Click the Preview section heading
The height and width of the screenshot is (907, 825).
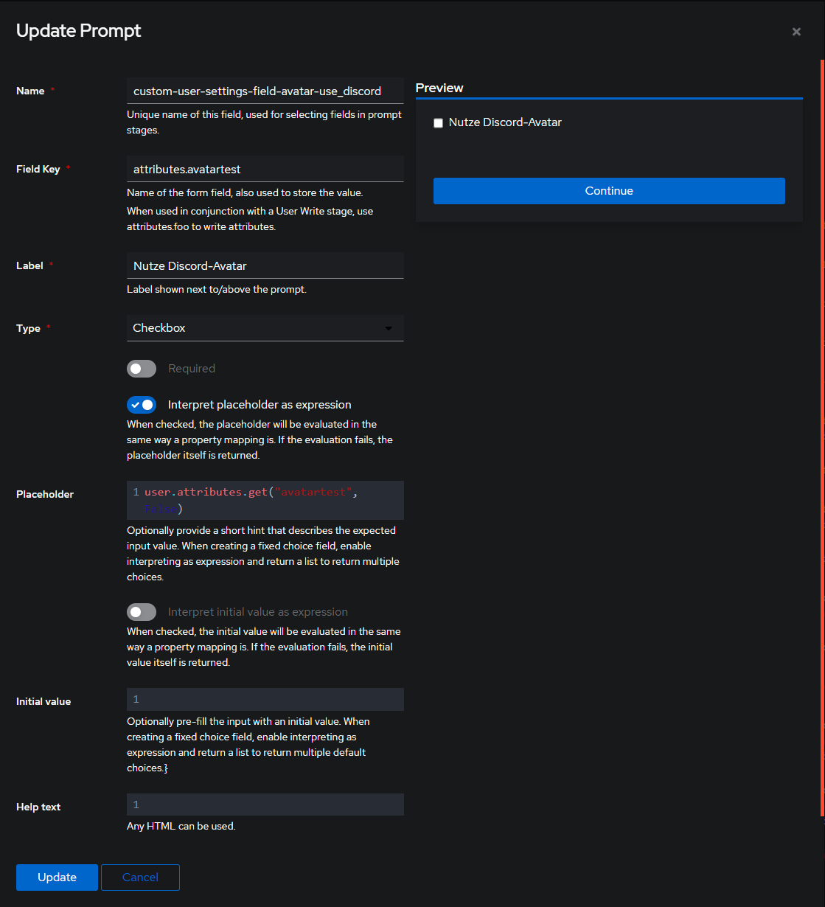pyautogui.click(x=439, y=87)
